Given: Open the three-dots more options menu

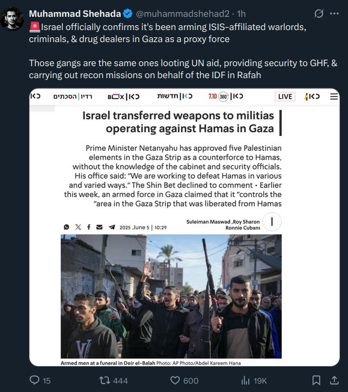Looking at the screenshot, I should [334, 13].
